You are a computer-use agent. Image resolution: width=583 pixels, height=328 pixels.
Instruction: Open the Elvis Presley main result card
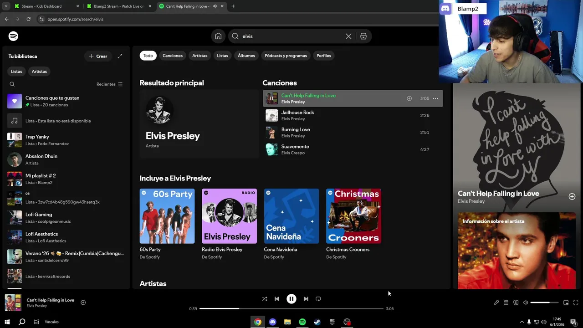tap(199, 124)
